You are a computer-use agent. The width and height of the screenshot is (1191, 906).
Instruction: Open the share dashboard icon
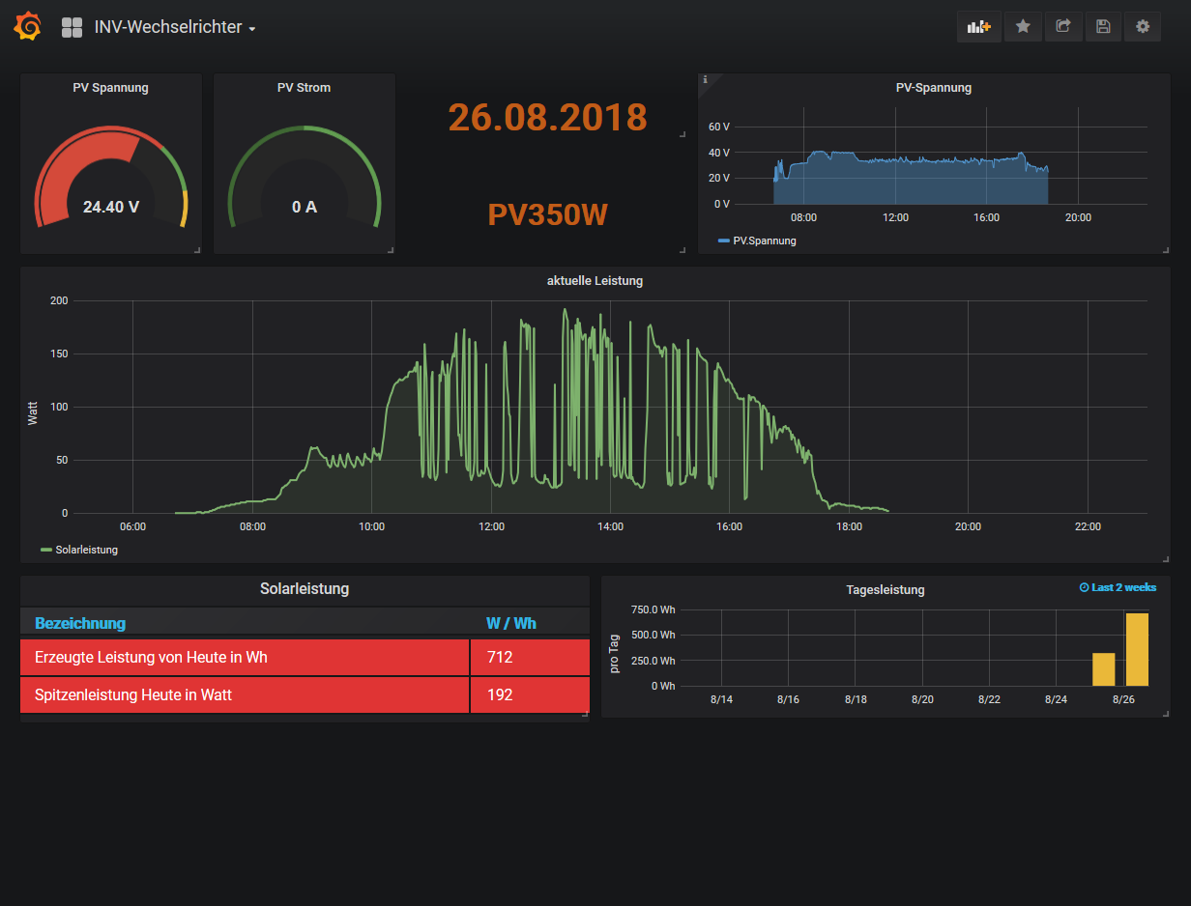1063,27
